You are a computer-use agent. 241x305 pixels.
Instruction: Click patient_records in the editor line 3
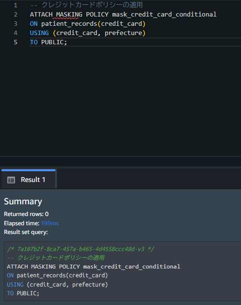pyautogui.click(x=69, y=24)
